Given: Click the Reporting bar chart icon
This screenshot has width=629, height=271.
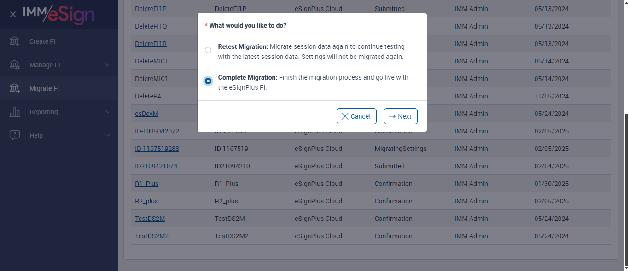Looking at the screenshot, I should pyautogui.click(x=15, y=112).
